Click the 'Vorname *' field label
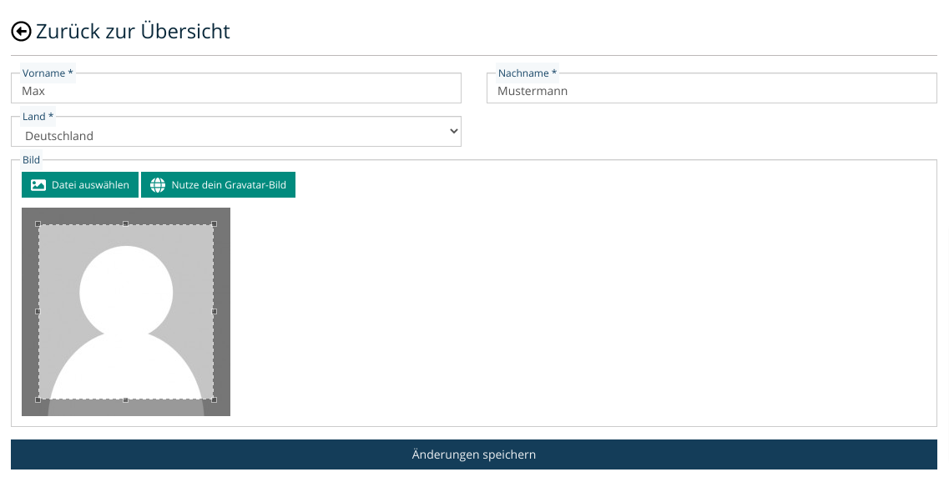The width and height of the screenshot is (949, 477). [x=48, y=73]
